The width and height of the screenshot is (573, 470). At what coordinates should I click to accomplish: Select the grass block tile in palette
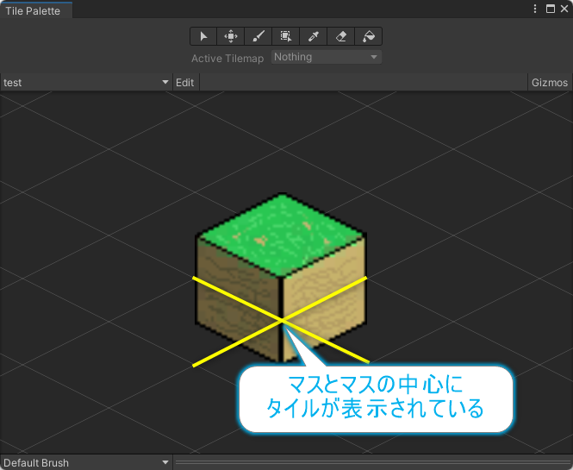[281, 277]
